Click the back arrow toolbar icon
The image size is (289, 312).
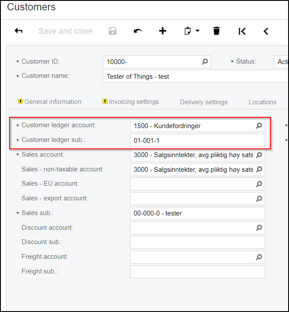tap(19, 31)
